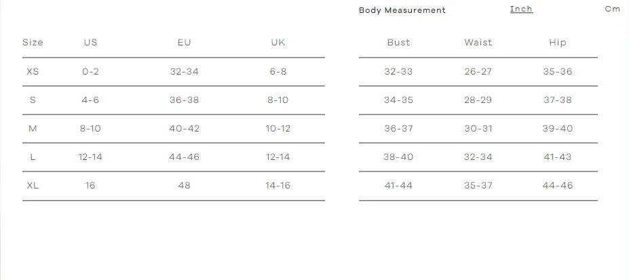
Task: Click the UK 14-16 cell
Action: click(278, 185)
